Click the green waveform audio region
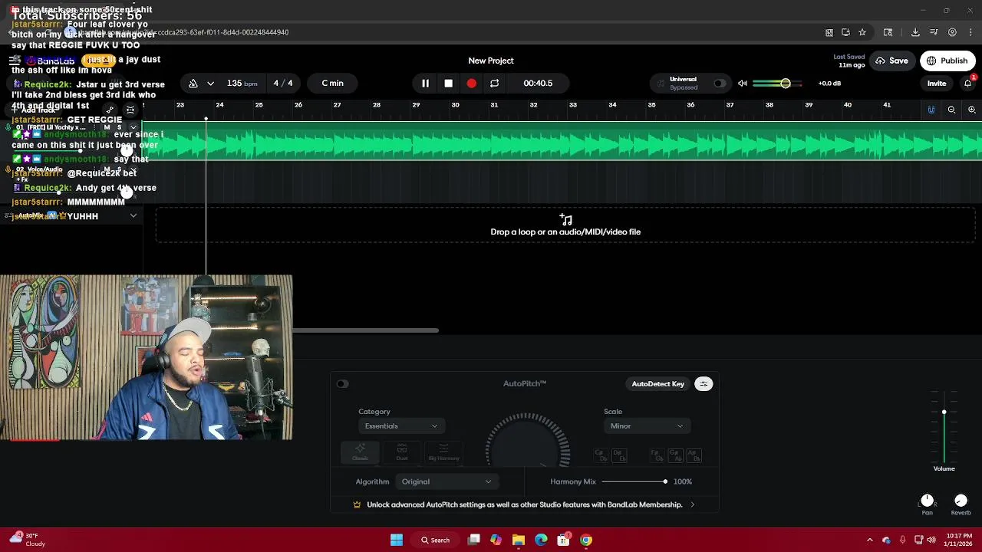Image resolution: width=982 pixels, height=552 pixels. click(x=562, y=142)
